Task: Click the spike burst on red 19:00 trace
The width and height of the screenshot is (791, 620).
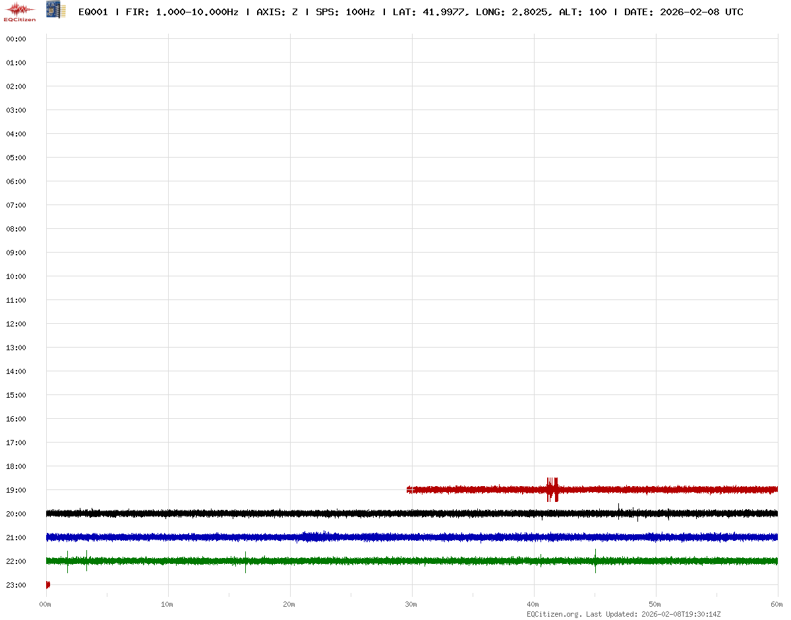Action: click(552, 489)
